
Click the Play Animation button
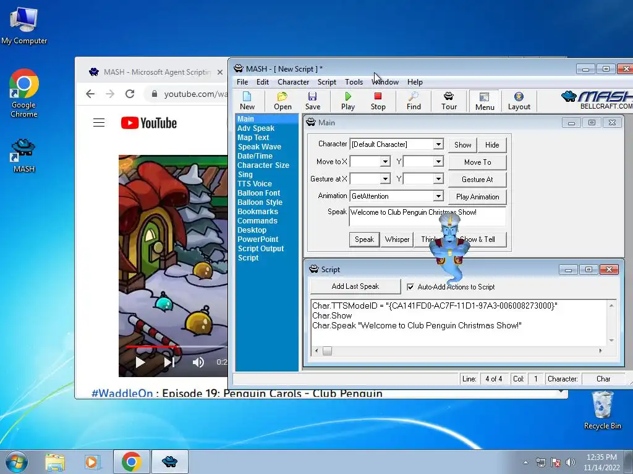[x=477, y=197]
